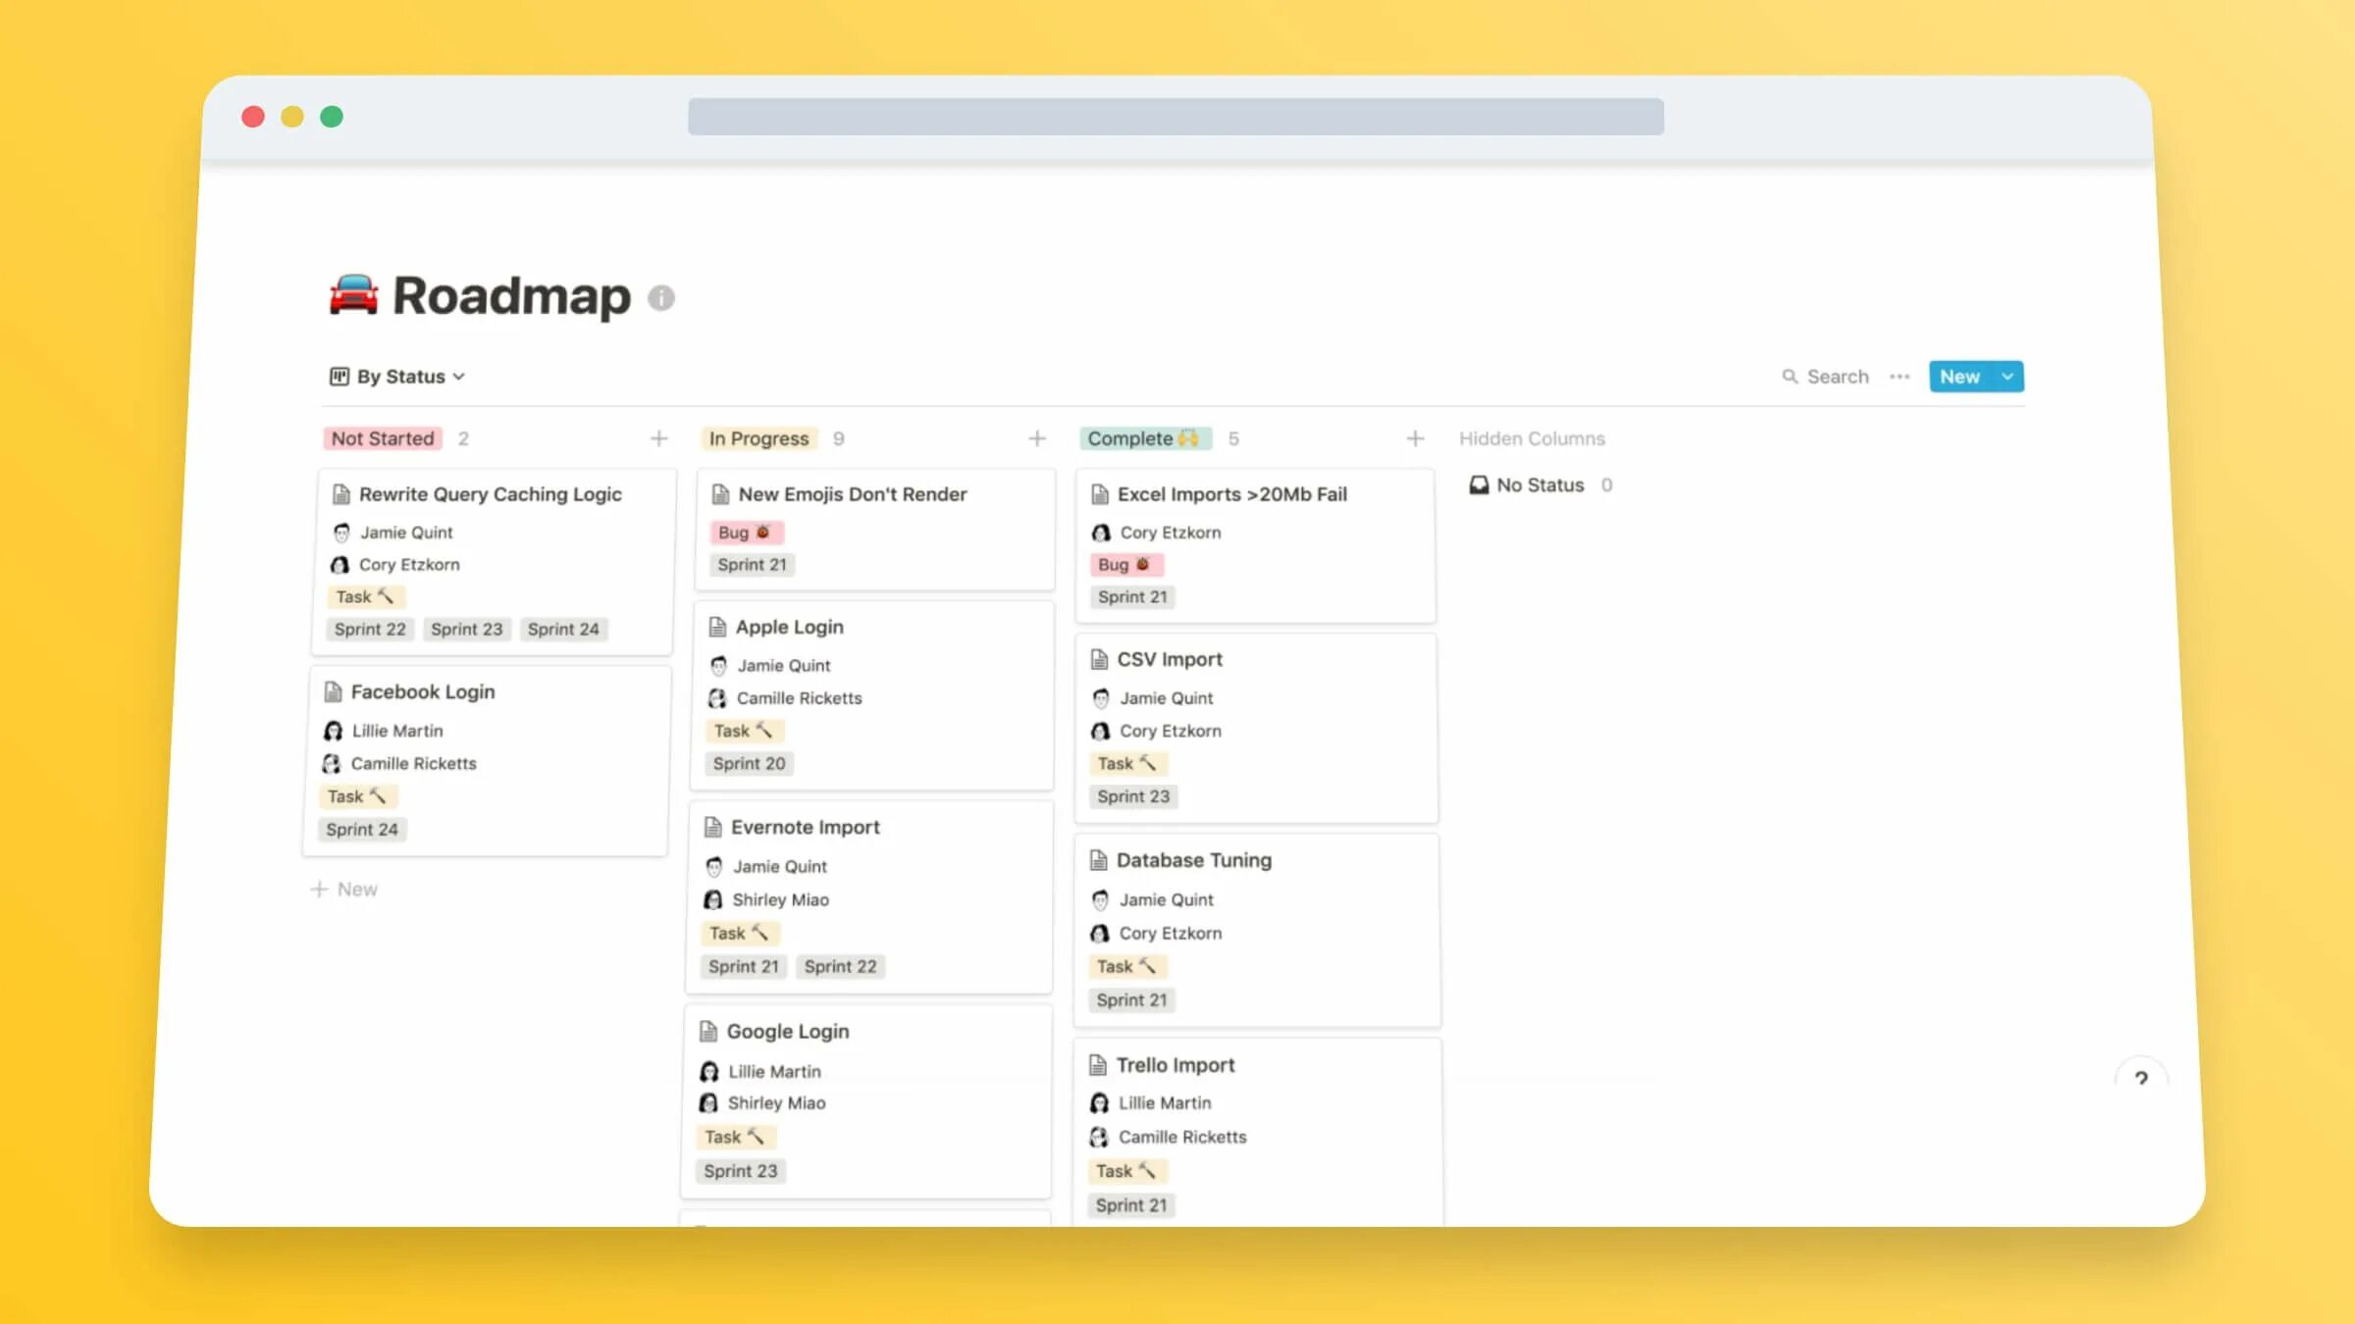
Task: Click the board view icon beside By Status
Action: coord(340,377)
